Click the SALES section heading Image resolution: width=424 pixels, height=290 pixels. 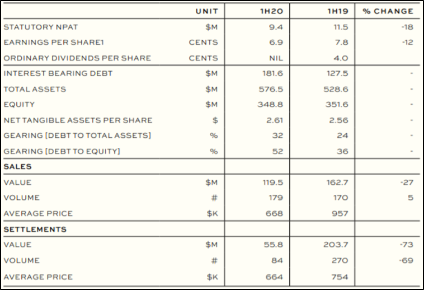pos(17,167)
